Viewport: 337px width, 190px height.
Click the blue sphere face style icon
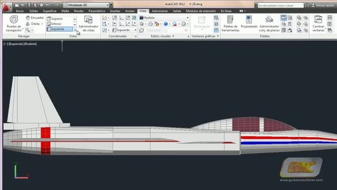(166, 24)
